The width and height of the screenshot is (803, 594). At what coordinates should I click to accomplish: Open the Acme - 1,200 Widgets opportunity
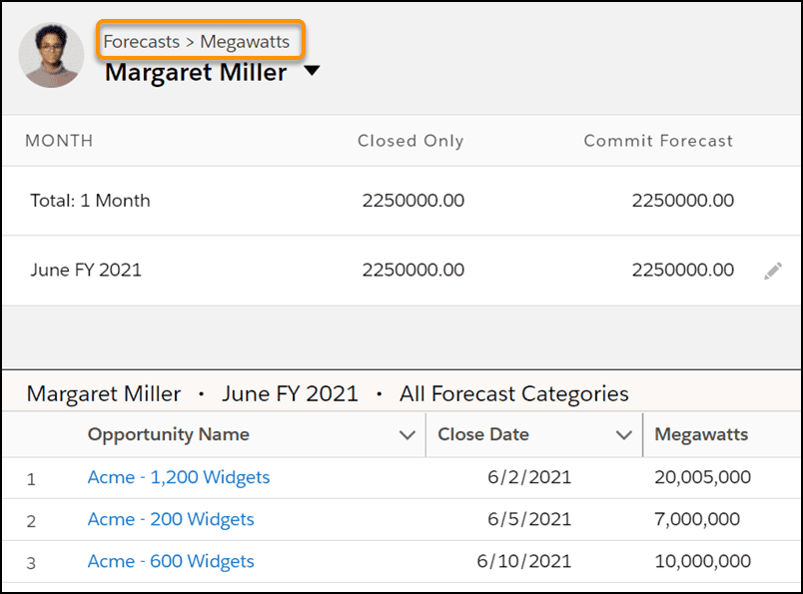pos(179,477)
